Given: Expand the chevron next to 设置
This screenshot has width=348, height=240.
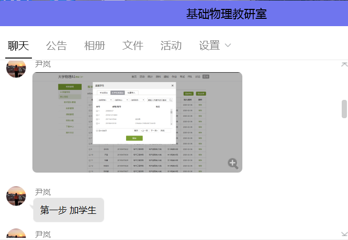Looking at the screenshot, I should [228, 45].
